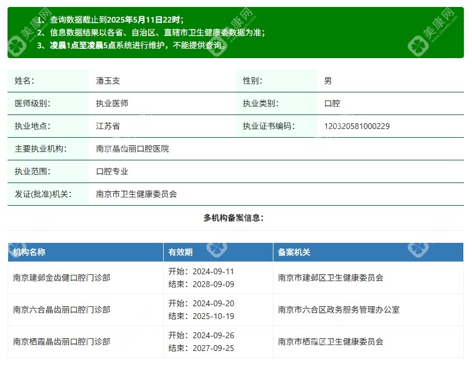Click start date 2024-09-26
The width and height of the screenshot is (472, 369).
pos(213,335)
